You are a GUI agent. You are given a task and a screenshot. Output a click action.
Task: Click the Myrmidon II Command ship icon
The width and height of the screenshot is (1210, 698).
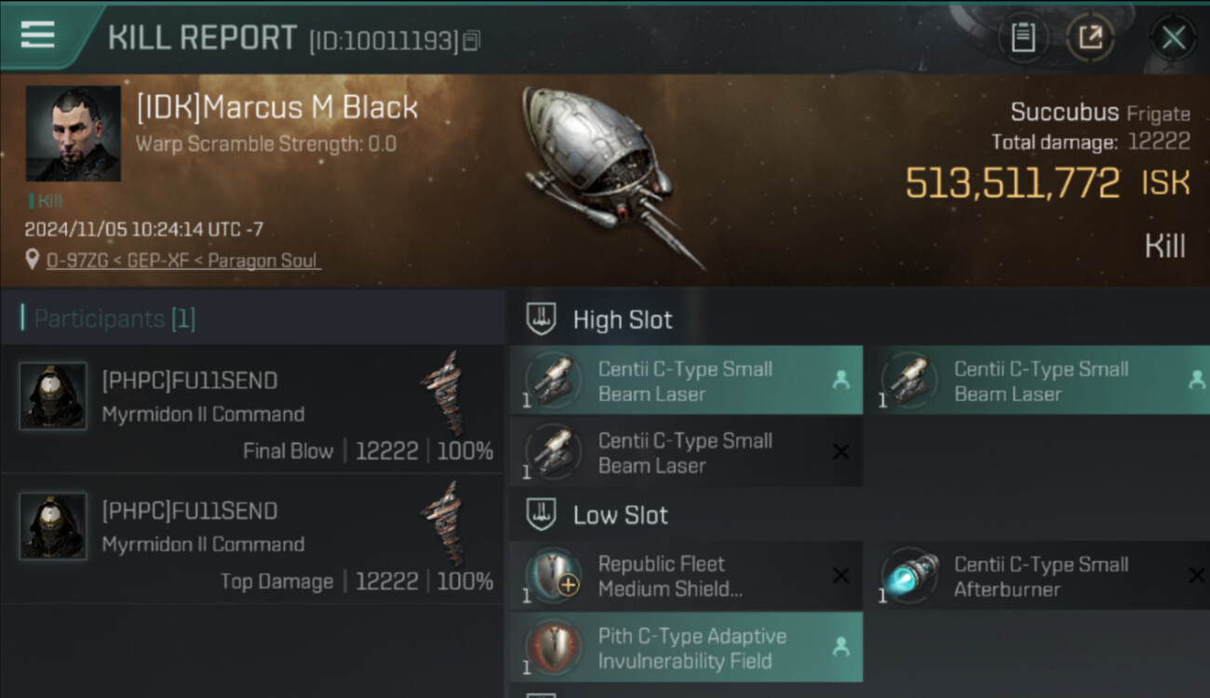coord(444,393)
